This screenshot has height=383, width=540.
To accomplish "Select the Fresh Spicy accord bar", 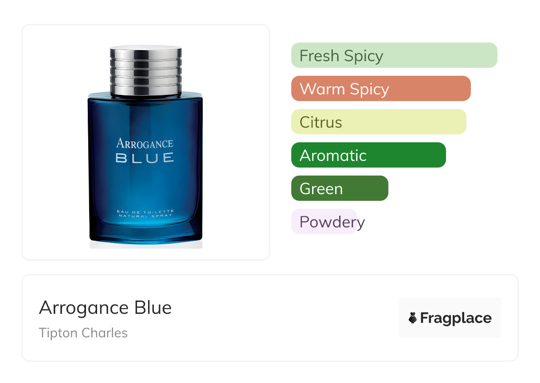I will 394,55.
